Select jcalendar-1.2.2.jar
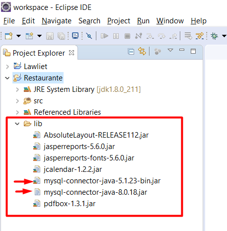 (x=73, y=169)
